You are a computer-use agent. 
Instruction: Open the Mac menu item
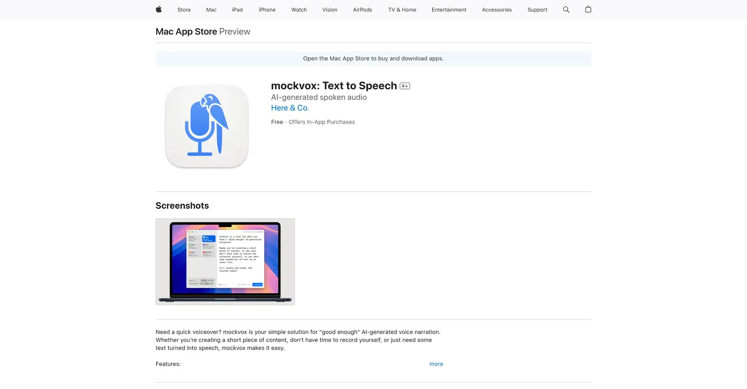(x=211, y=10)
